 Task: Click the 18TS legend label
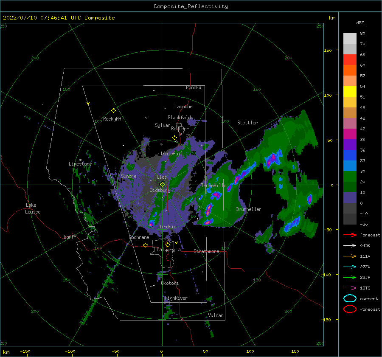point(365,288)
